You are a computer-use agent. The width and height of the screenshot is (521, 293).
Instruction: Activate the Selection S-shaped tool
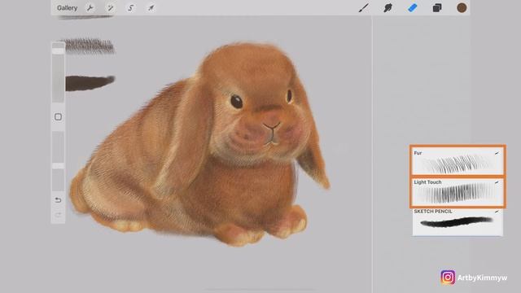130,8
